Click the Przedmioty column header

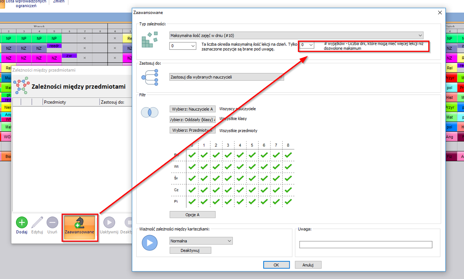(71, 102)
